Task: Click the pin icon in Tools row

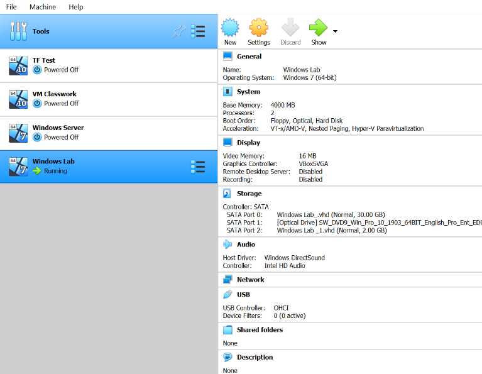Action: tap(179, 31)
